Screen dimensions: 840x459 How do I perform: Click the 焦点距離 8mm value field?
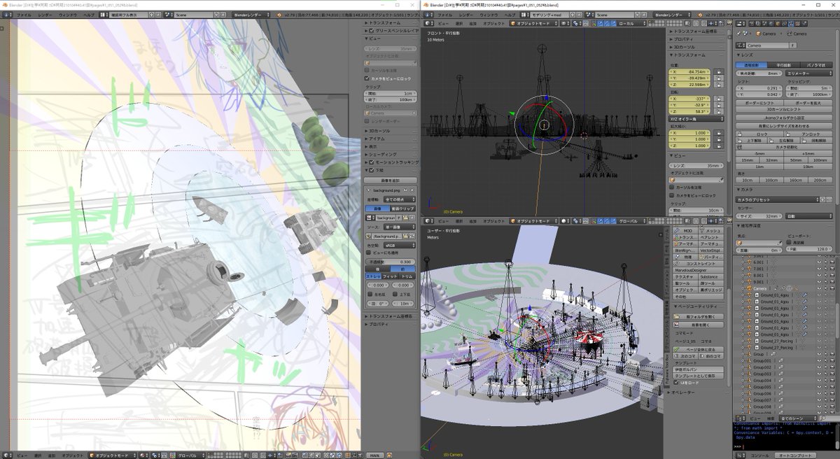click(758, 73)
